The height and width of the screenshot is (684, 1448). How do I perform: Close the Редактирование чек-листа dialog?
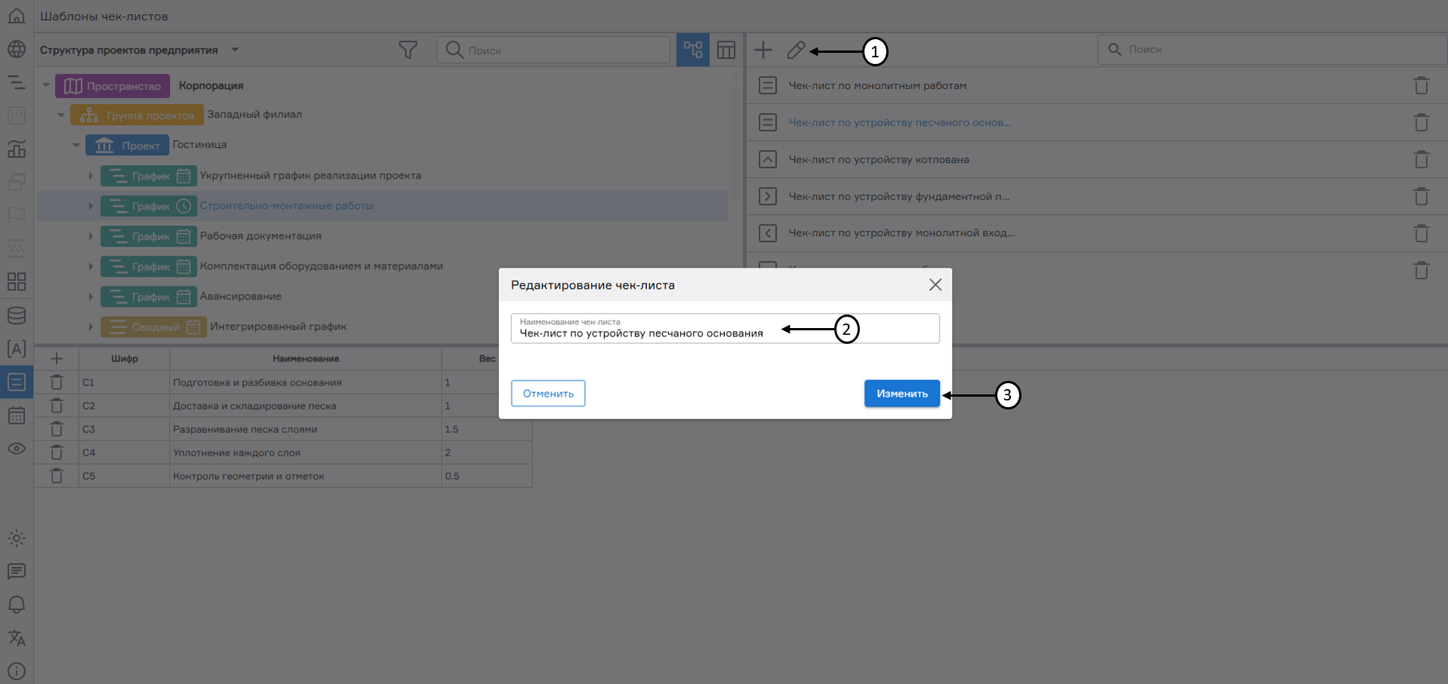pyautogui.click(x=935, y=285)
